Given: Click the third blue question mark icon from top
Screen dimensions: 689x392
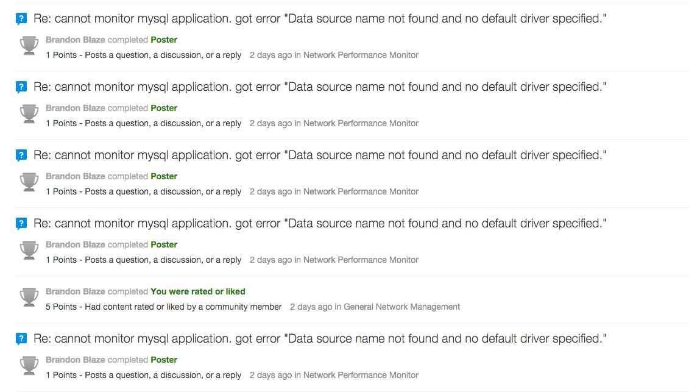Looking at the screenshot, I should click(21, 156).
